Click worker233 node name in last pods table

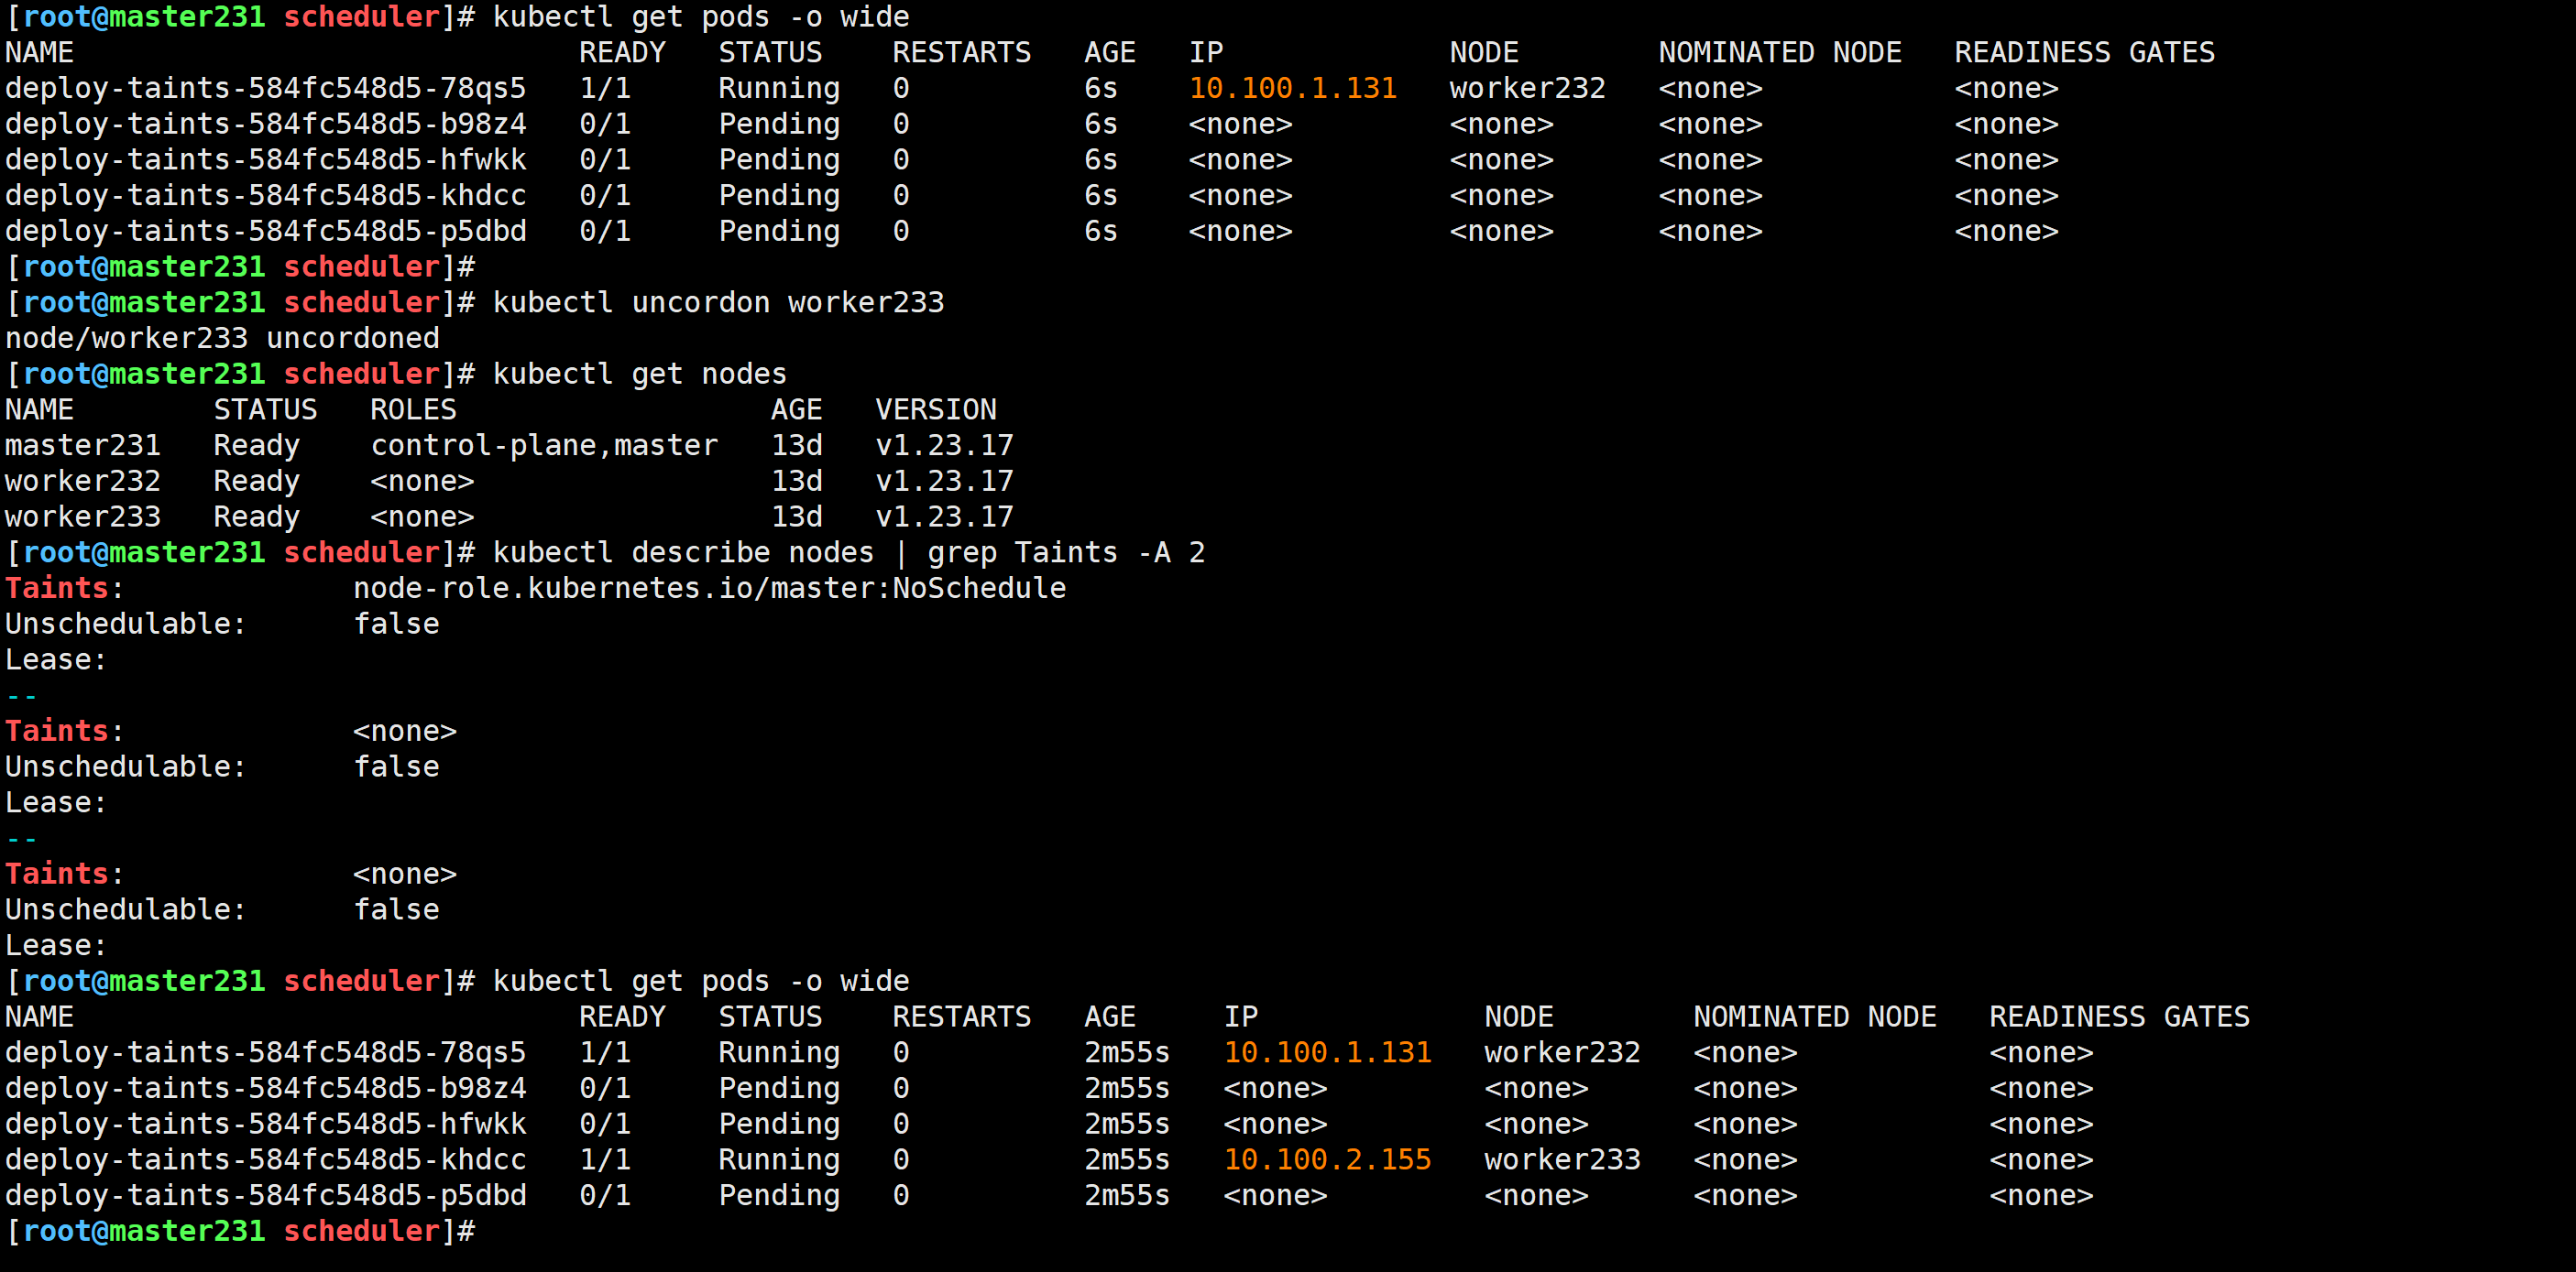[x=1562, y=1159]
